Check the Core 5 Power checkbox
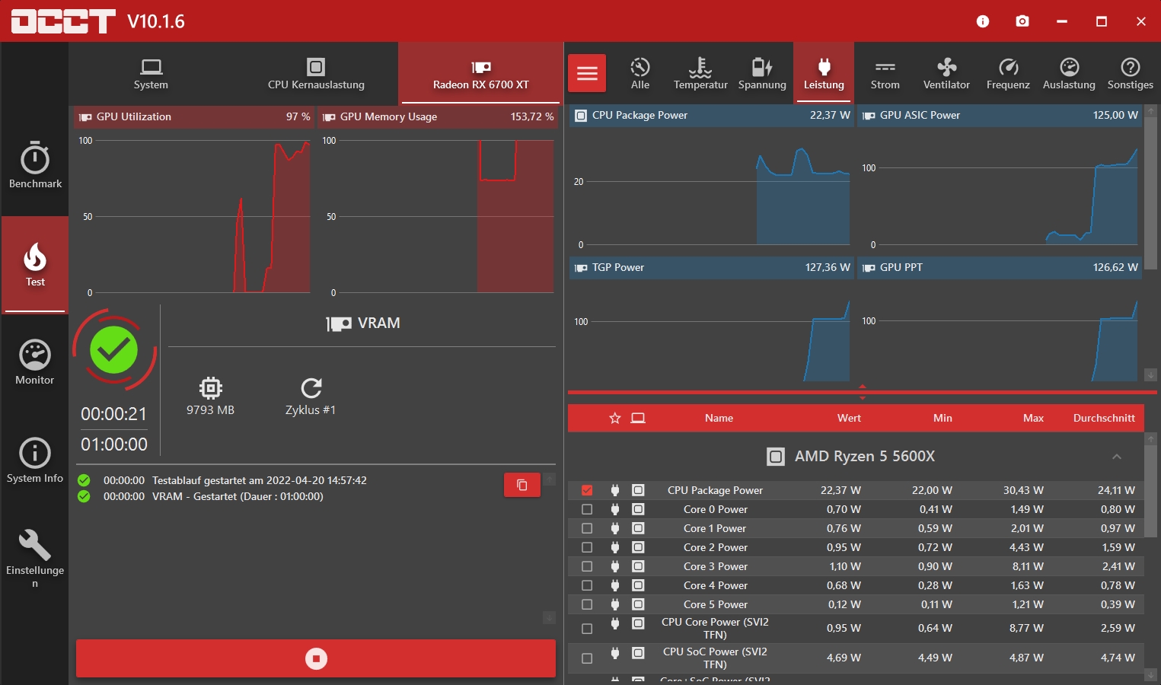The width and height of the screenshot is (1161, 685). pyautogui.click(x=587, y=604)
